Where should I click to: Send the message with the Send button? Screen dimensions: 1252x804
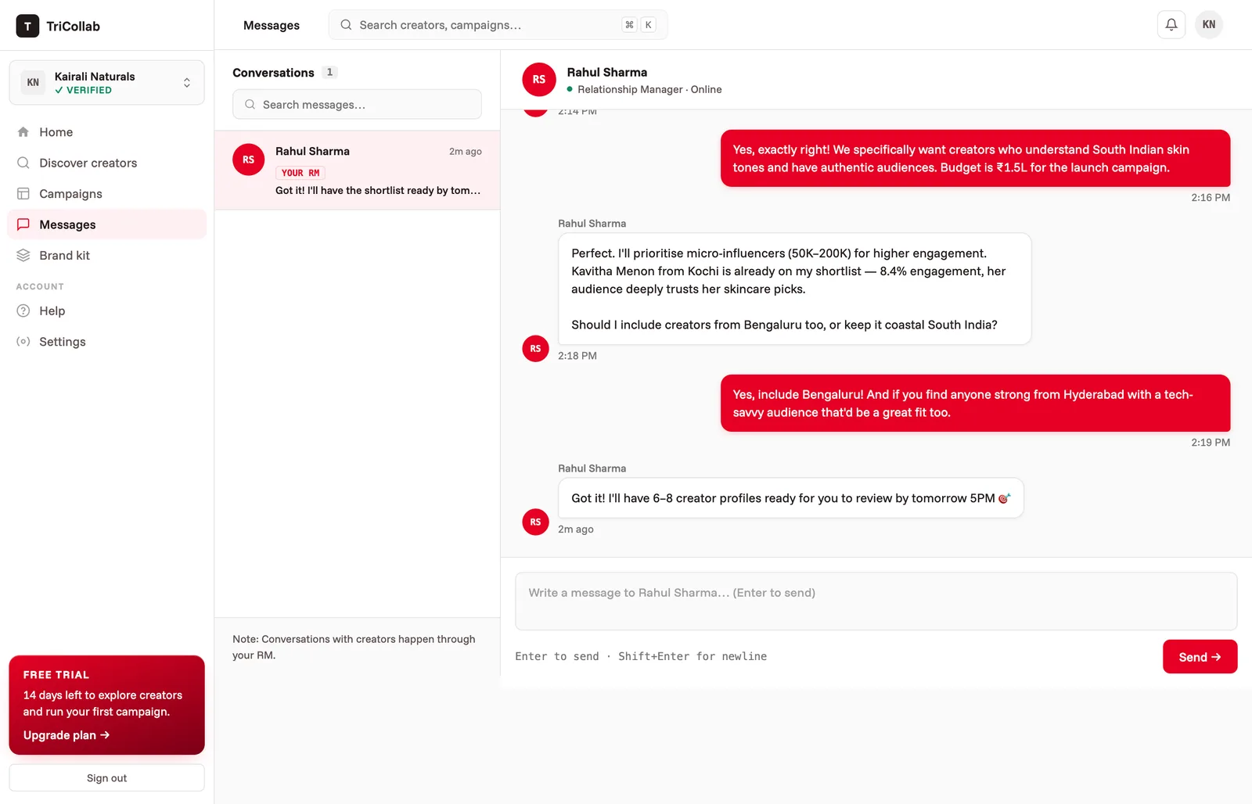tap(1200, 657)
